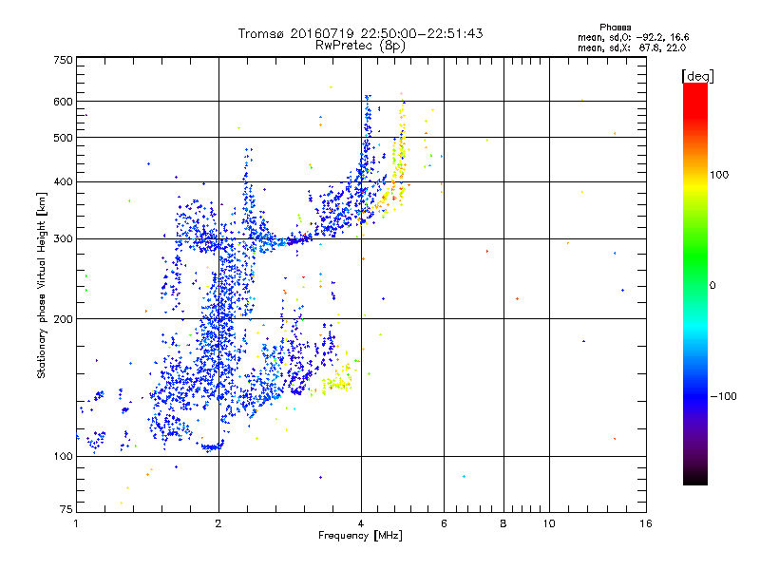Click the 'Stationary phase Virtual Height [km]' axis label

pos(42,285)
